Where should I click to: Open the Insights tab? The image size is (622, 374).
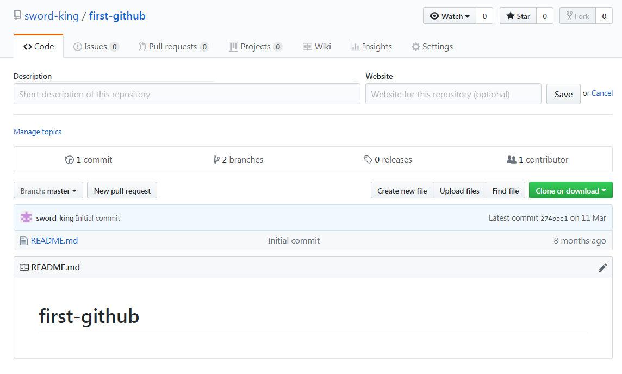tap(371, 46)
